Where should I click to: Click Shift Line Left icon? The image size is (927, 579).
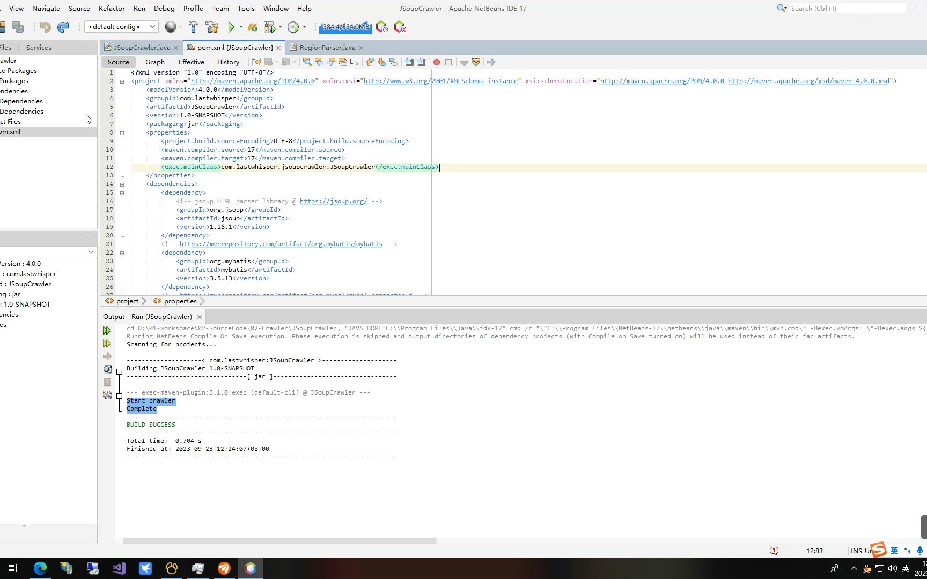[x=409, y=62]
